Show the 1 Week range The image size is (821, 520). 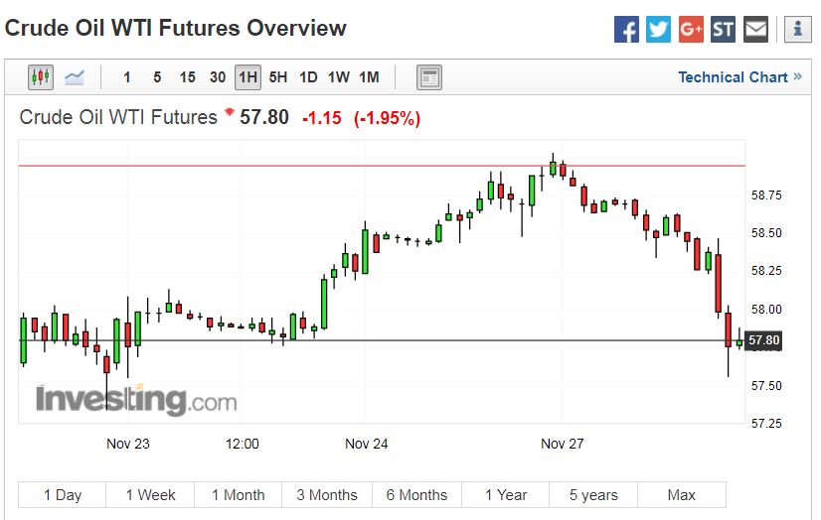150,494
